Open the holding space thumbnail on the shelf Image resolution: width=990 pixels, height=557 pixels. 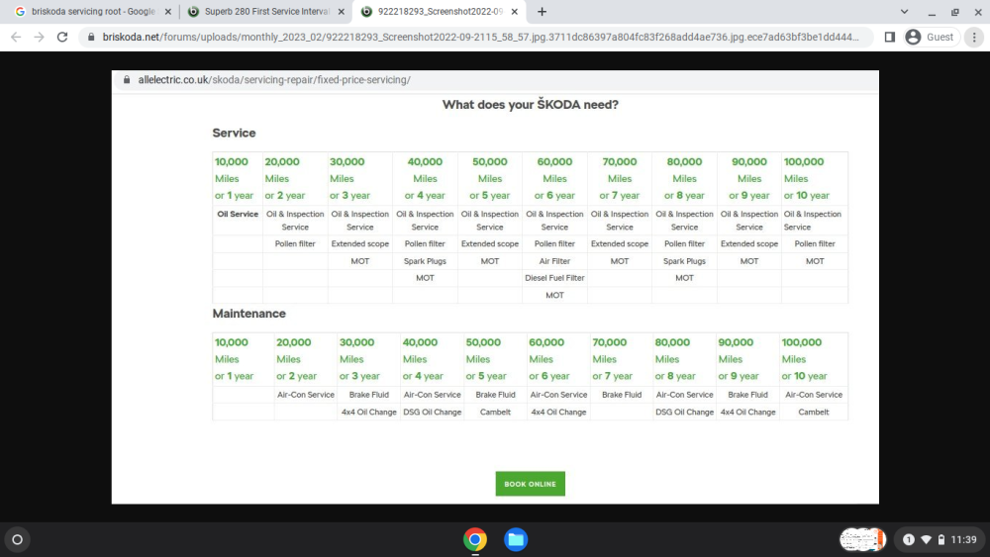click(862, 539)
